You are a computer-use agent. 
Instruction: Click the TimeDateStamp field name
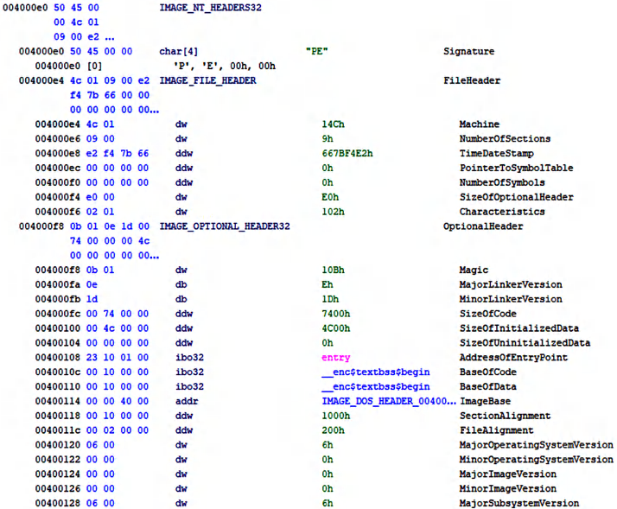[x=496, y=154]
